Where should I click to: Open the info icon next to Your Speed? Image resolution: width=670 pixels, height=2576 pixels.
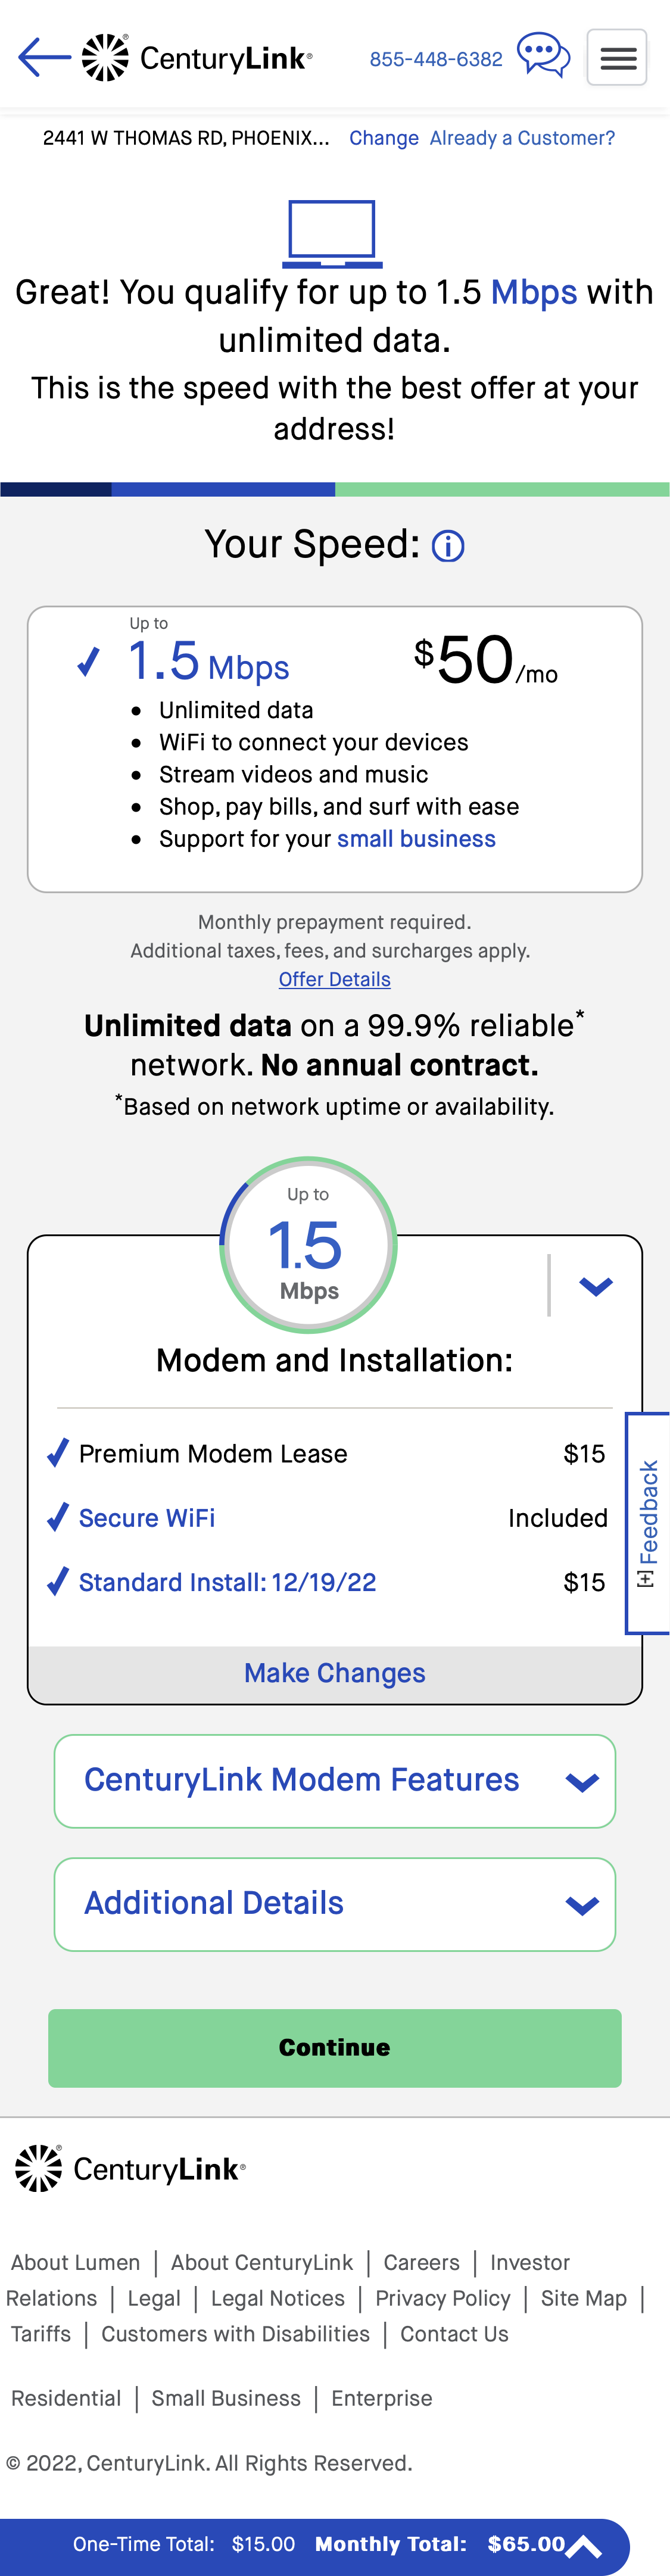(x=449, y=546)
